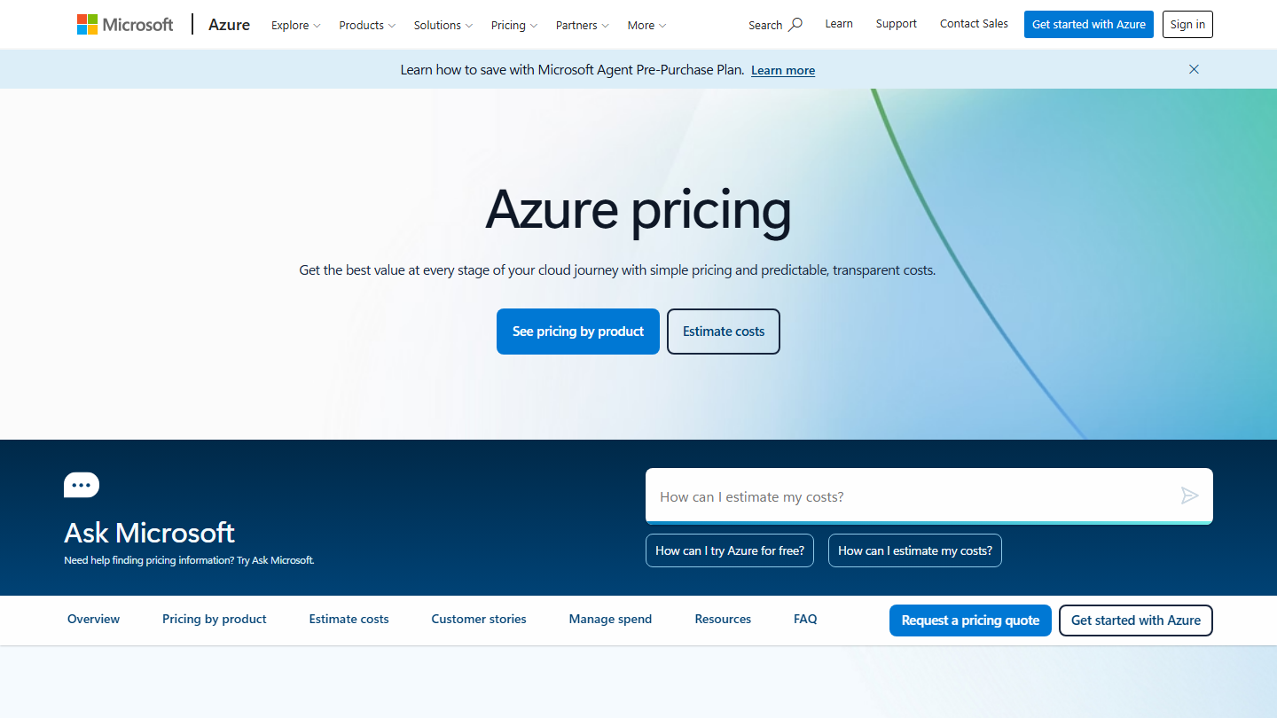1277x718 pixels.
Task: Follow the banner Learn more link
Action: pyautogui.click(x=783, y=70)
